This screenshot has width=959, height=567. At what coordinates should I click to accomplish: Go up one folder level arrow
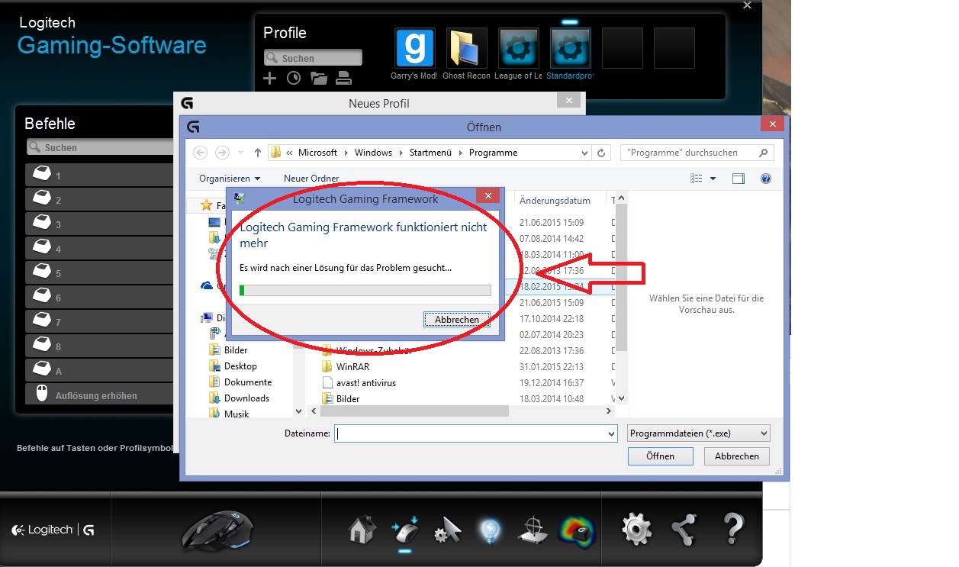coord(258,153)
